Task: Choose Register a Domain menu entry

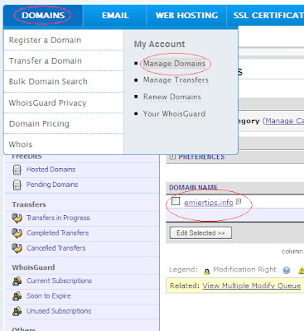Action: (x=45, y=40)
